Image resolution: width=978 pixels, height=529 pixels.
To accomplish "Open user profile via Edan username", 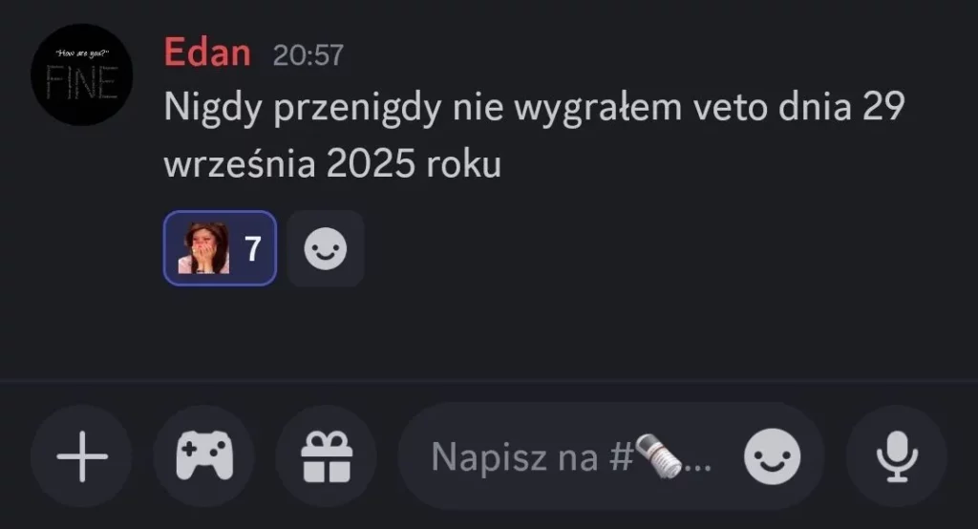I will tap(207, 53).
